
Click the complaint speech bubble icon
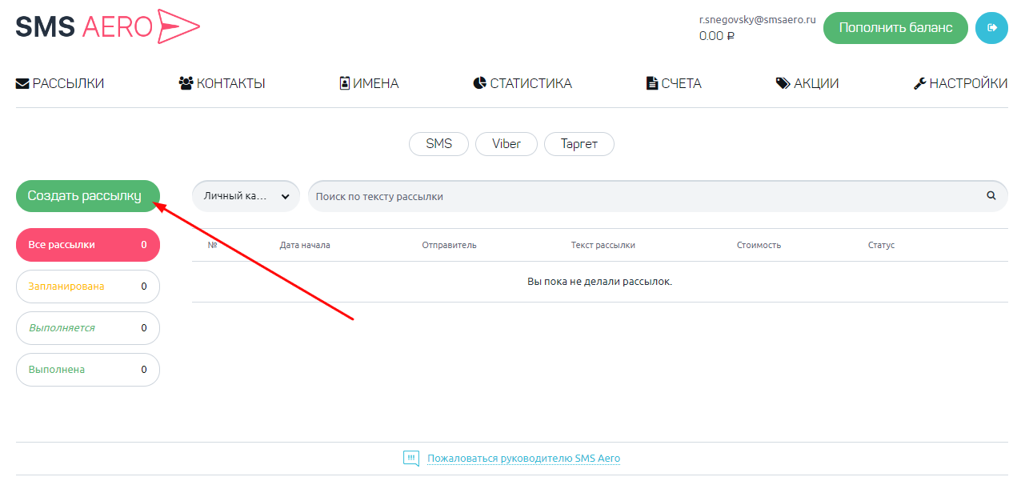coord(410,459)
